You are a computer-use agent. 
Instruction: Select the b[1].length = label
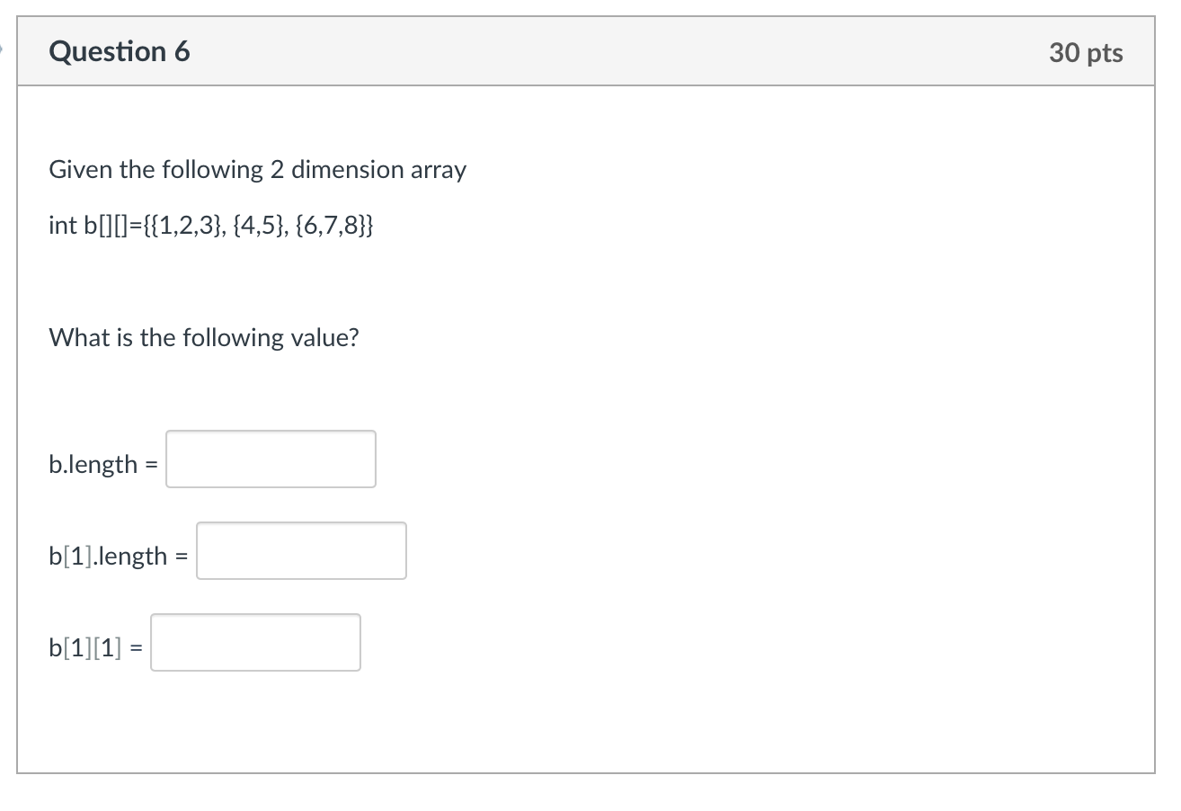click(x=116, y=556)
